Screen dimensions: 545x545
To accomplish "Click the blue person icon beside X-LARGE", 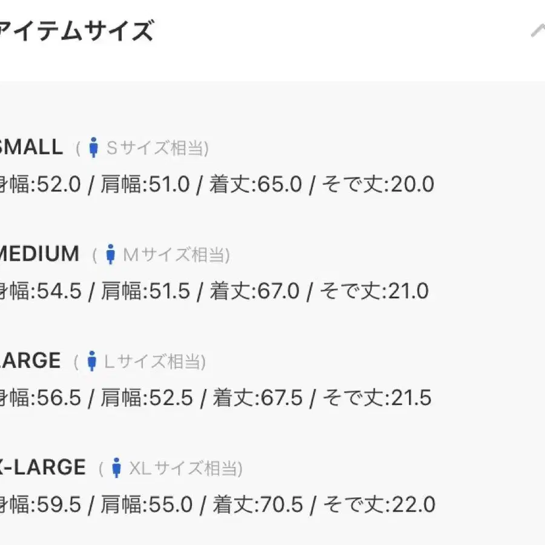I will [116, 467].
